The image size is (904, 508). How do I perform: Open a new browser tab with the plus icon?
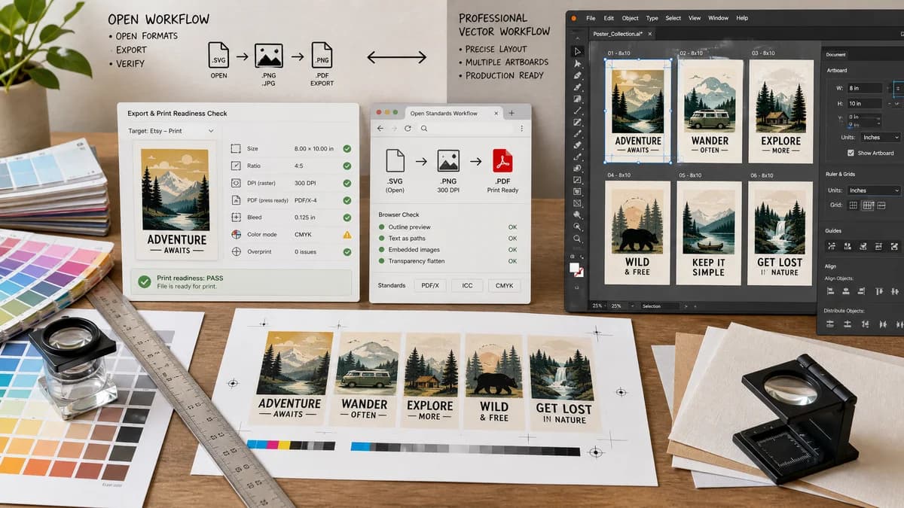pyautogui.click(x=512, y=113)
